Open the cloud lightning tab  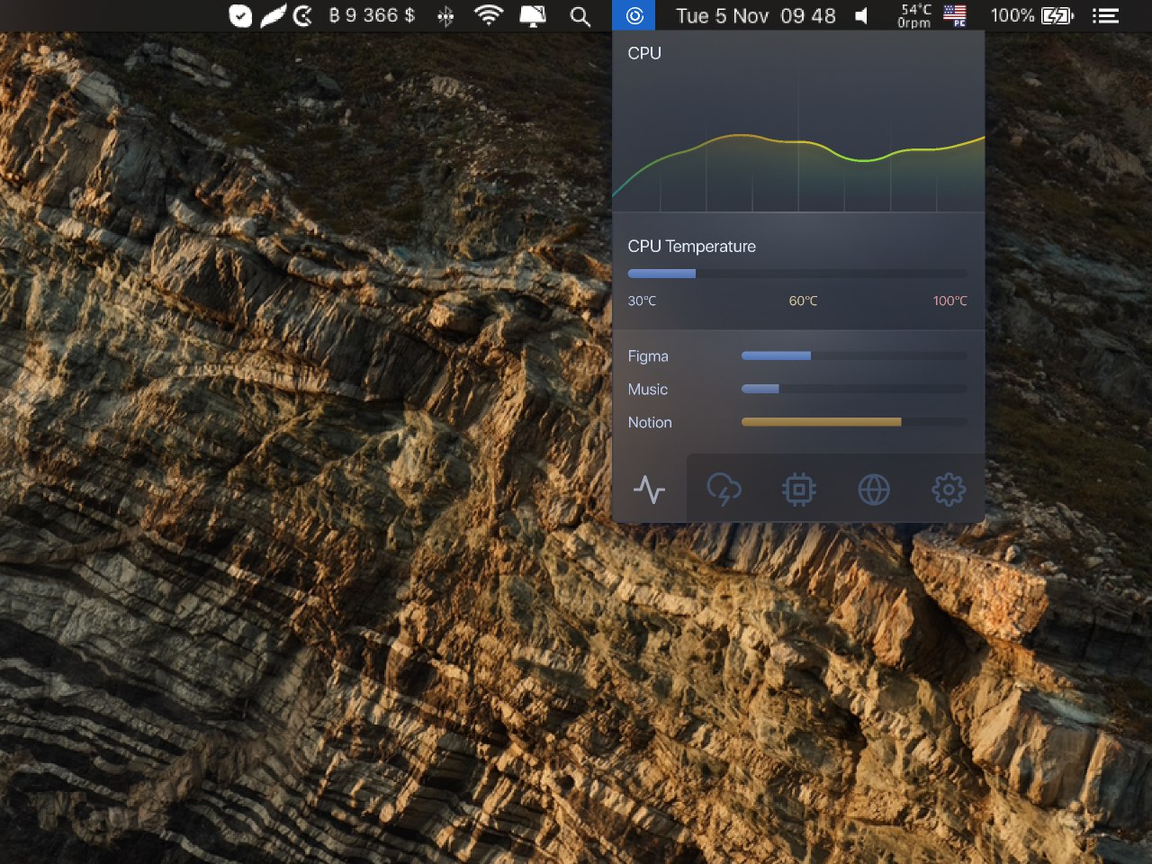[724, 490]
